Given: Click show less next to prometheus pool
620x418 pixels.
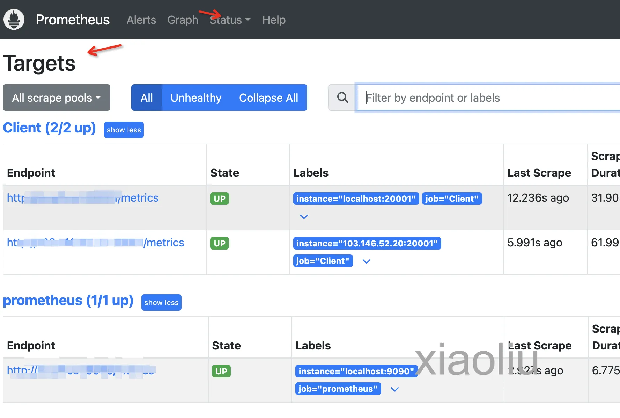Looking at the screenshot, I should coord(161,302).
